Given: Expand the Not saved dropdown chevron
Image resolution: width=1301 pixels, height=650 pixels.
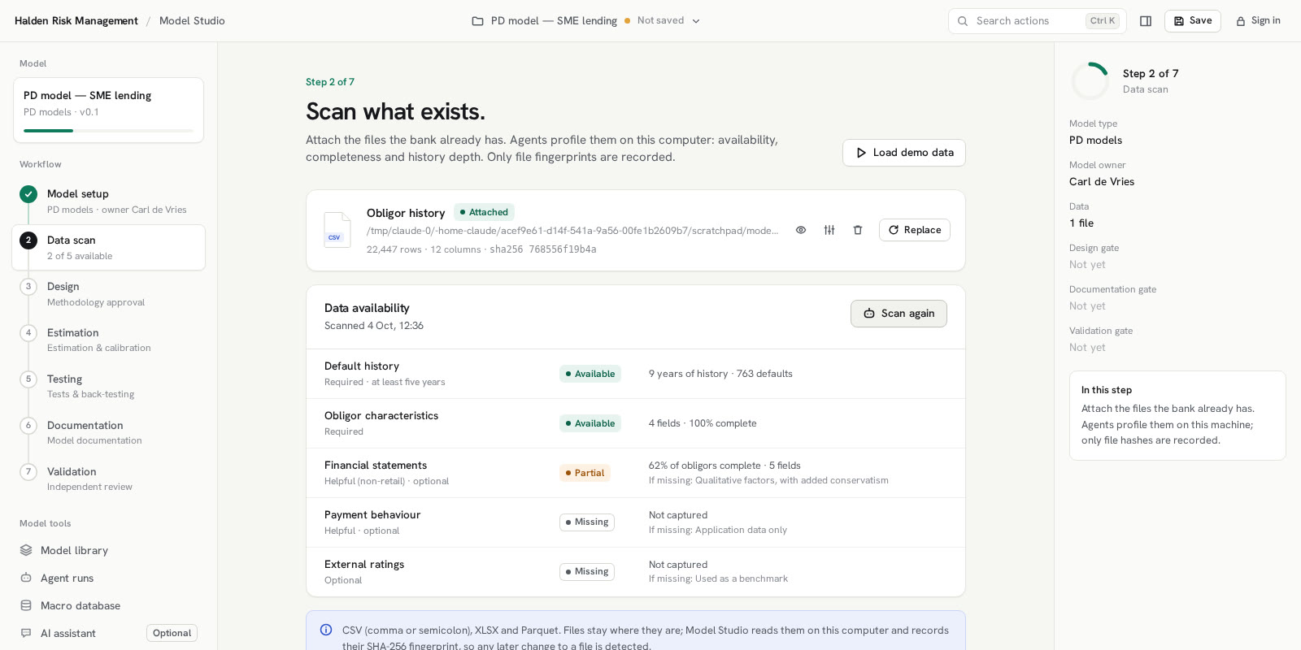Looking at the screenshot, I should coord(696,21).
